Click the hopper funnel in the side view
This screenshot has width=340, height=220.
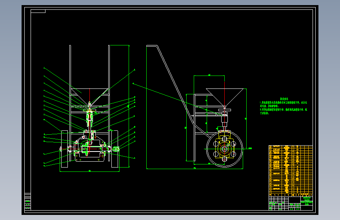[225, 97]
